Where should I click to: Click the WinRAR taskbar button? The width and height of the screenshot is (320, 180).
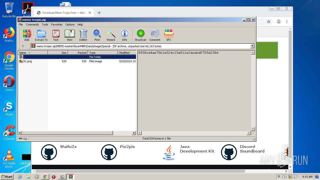pos(70,177)
